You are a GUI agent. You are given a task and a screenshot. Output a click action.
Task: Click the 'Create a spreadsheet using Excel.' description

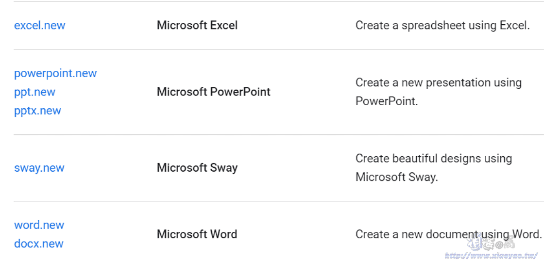[442, 25]
